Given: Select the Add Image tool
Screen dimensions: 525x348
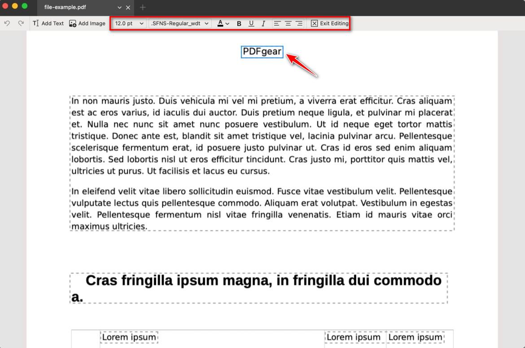Looking at the screenshot, I should pyautogui.click(x=87, y=23).
